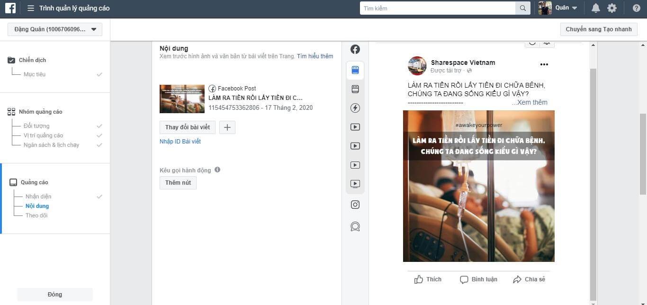This screenshot has height=305, width=647.
Task: Click Thích on the preview post
Action: [x=428, y=279]
